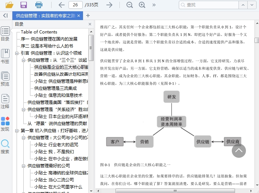Click the TOC scrollbar down arrow
259x193 pixels.
91,191
